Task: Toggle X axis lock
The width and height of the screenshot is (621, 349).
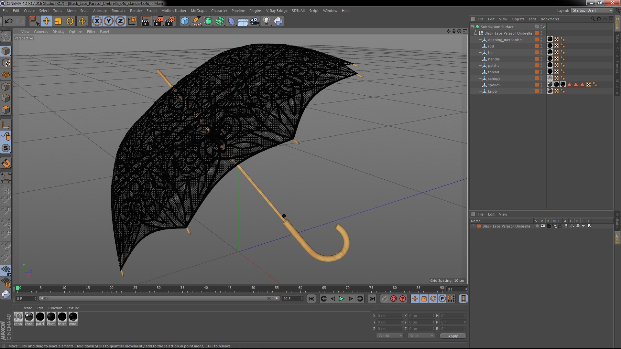Action: pos(97,21)
